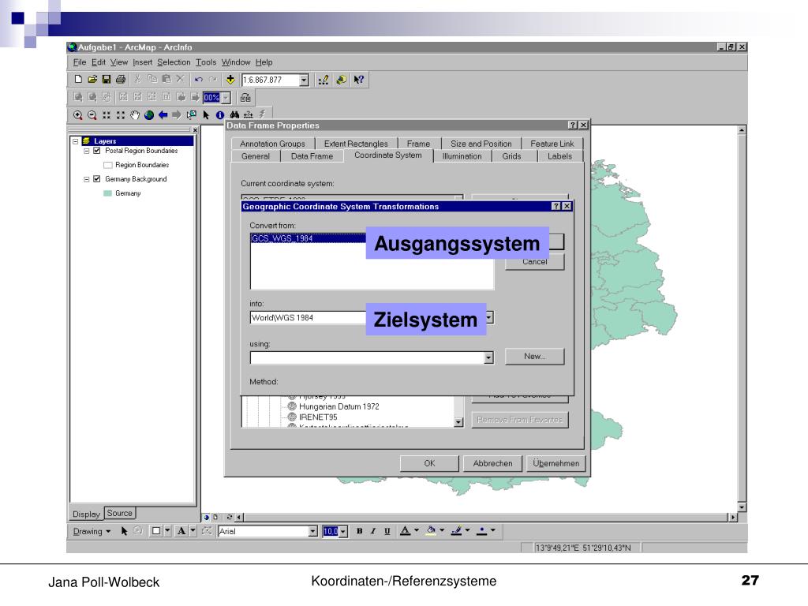Toggle underline text formatting
This screenshot has height=606, width=808.
tap(387, 531)
